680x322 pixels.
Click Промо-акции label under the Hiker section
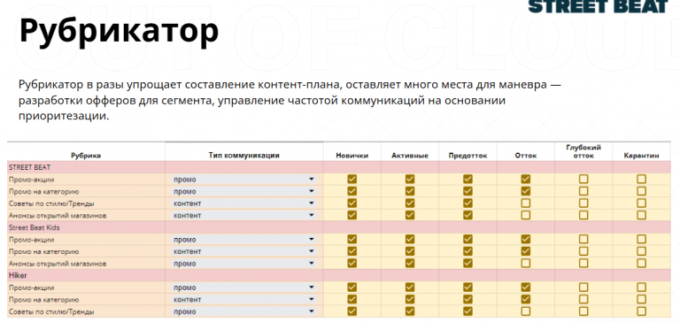tap(31, 287)
